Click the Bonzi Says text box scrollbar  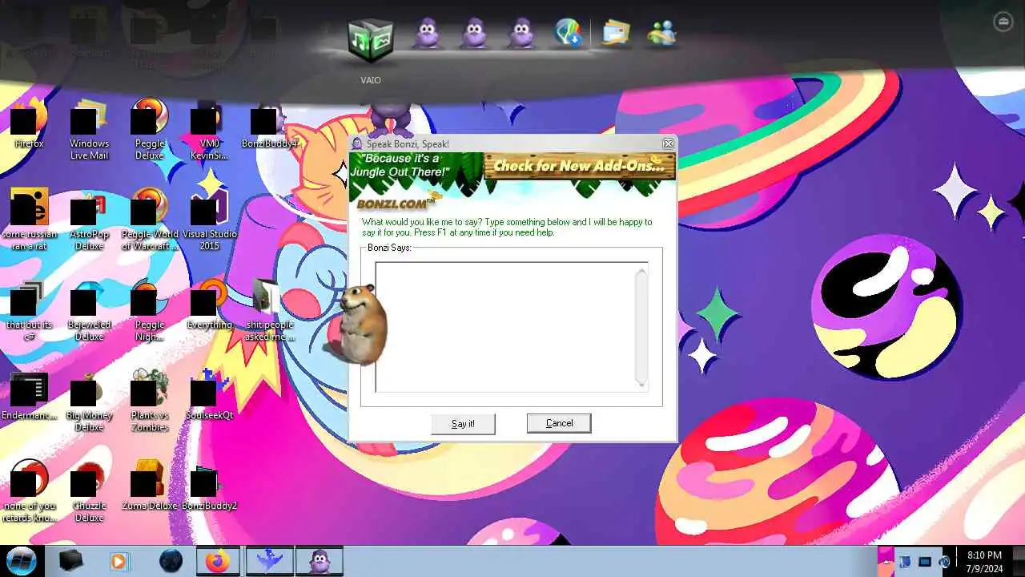641,327
